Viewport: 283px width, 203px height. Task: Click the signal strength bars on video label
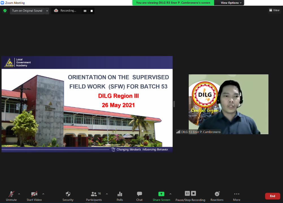coord(178,132)
